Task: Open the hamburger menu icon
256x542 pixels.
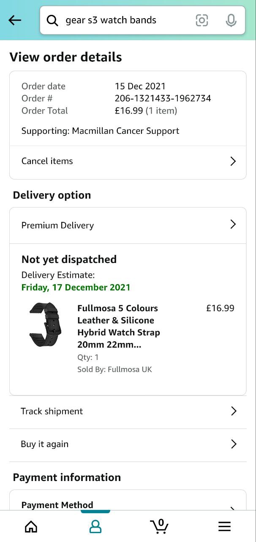Action: (224, 526)
